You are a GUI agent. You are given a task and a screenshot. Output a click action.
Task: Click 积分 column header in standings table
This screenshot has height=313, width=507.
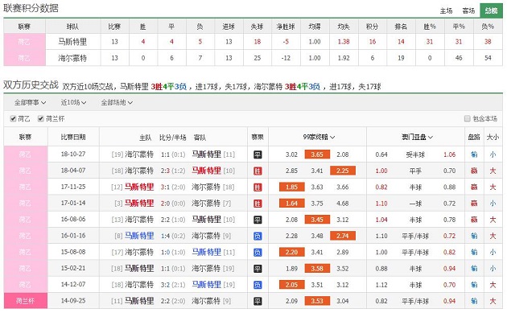point(372,27)
